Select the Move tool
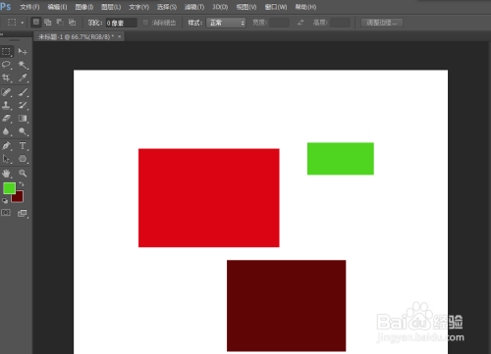 click(x=23, y=51)
